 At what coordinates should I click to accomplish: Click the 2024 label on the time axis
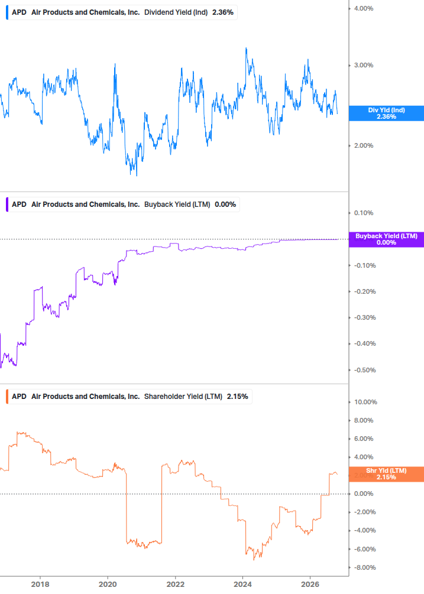[x=243, y=585]
